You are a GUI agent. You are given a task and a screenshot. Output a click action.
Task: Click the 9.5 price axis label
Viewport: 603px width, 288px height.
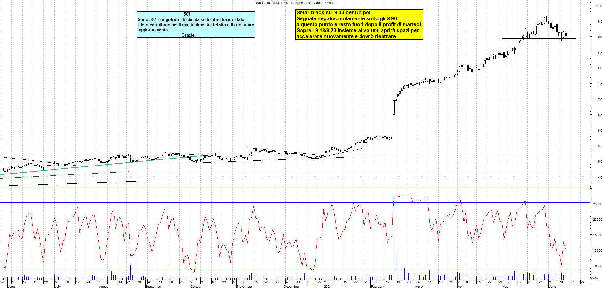600,22
